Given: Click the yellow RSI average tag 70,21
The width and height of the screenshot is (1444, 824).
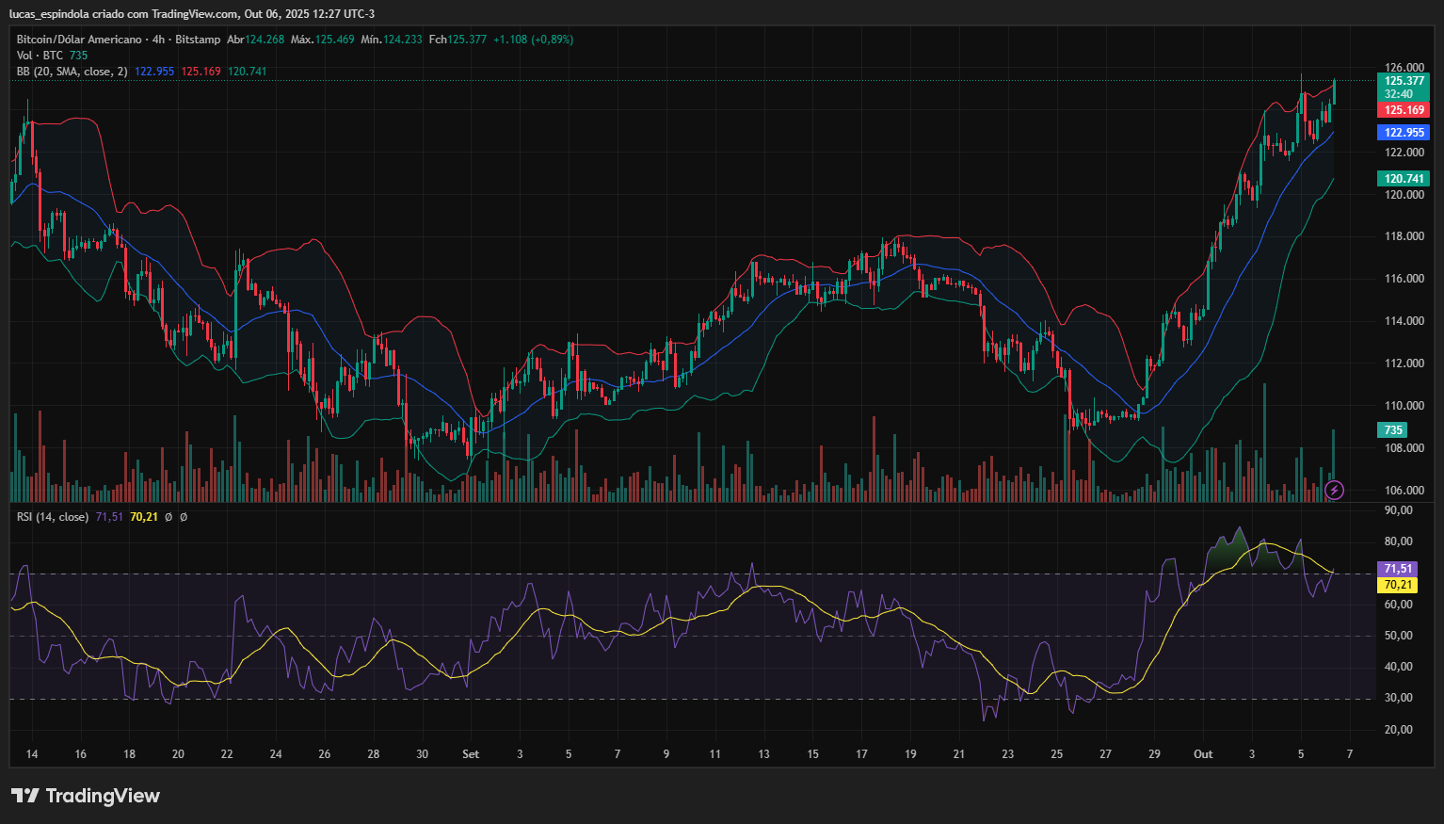Looking at the screenshot, I should 1398,585.
